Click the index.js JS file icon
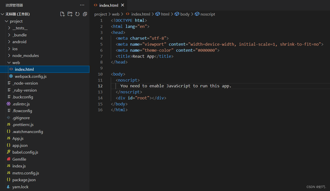The image size is (330, 191). tap(9, 166)
